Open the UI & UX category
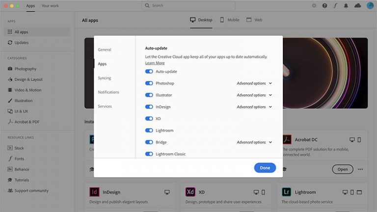This screenshot has width=377, height=212. coord(18,111)
